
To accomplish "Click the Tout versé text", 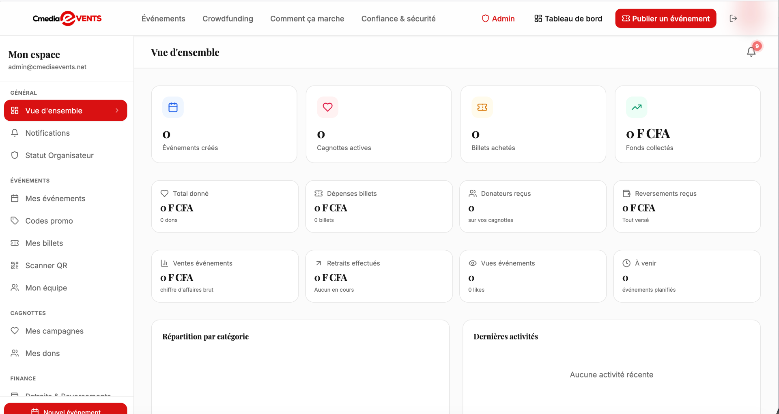I will pos(635,220).
